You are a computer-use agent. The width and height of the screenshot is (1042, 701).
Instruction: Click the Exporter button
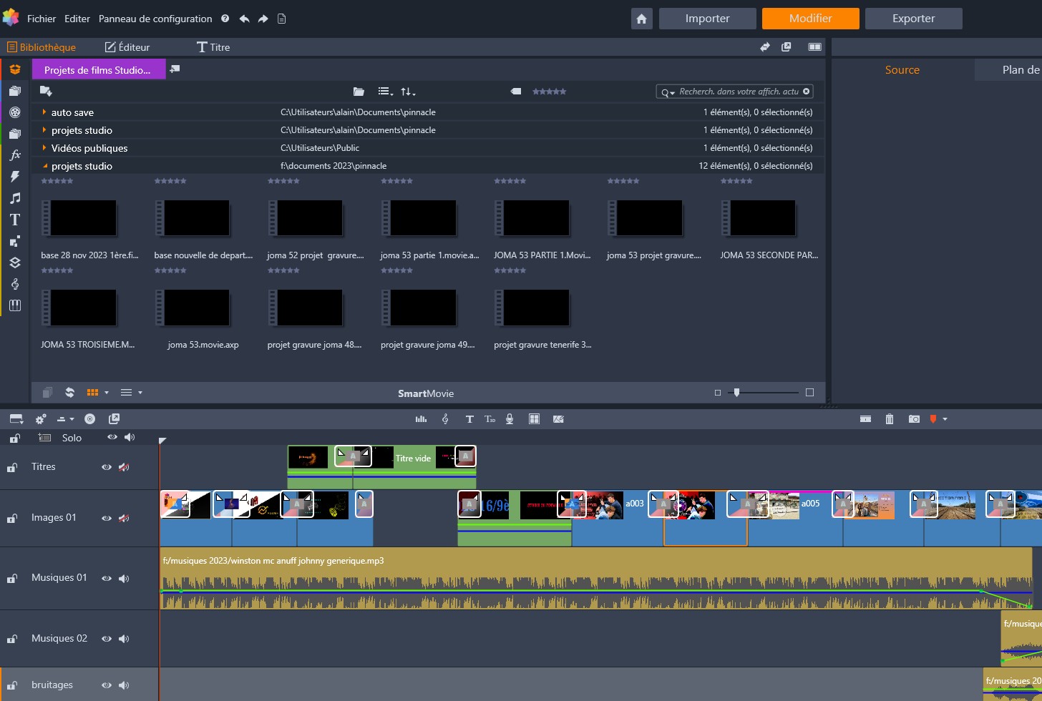(913, 19)
